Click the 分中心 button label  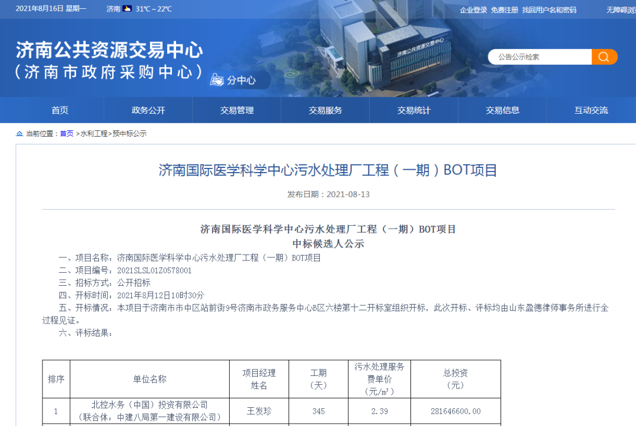[241, 80]
